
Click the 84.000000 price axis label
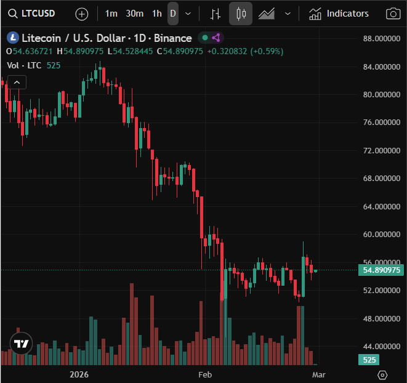382,67
